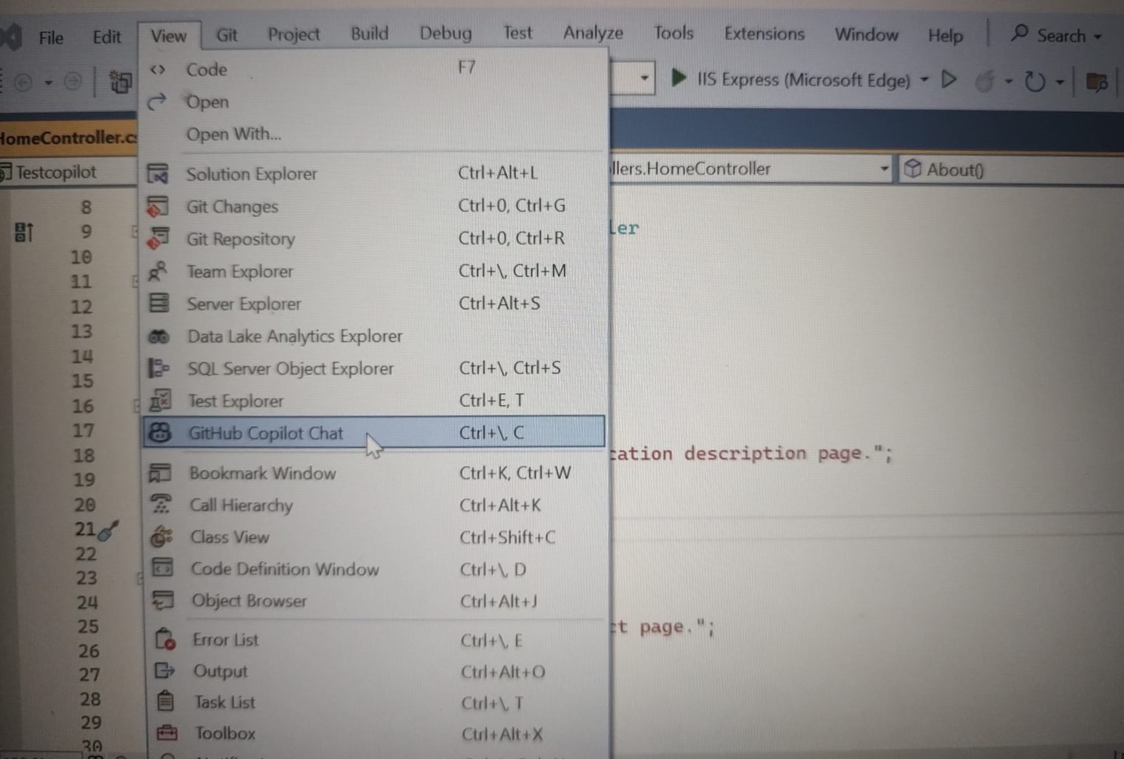The height and width of the screenshot is (759, 1124).
Task: Open the File menu
Action: tap(51, 37)
